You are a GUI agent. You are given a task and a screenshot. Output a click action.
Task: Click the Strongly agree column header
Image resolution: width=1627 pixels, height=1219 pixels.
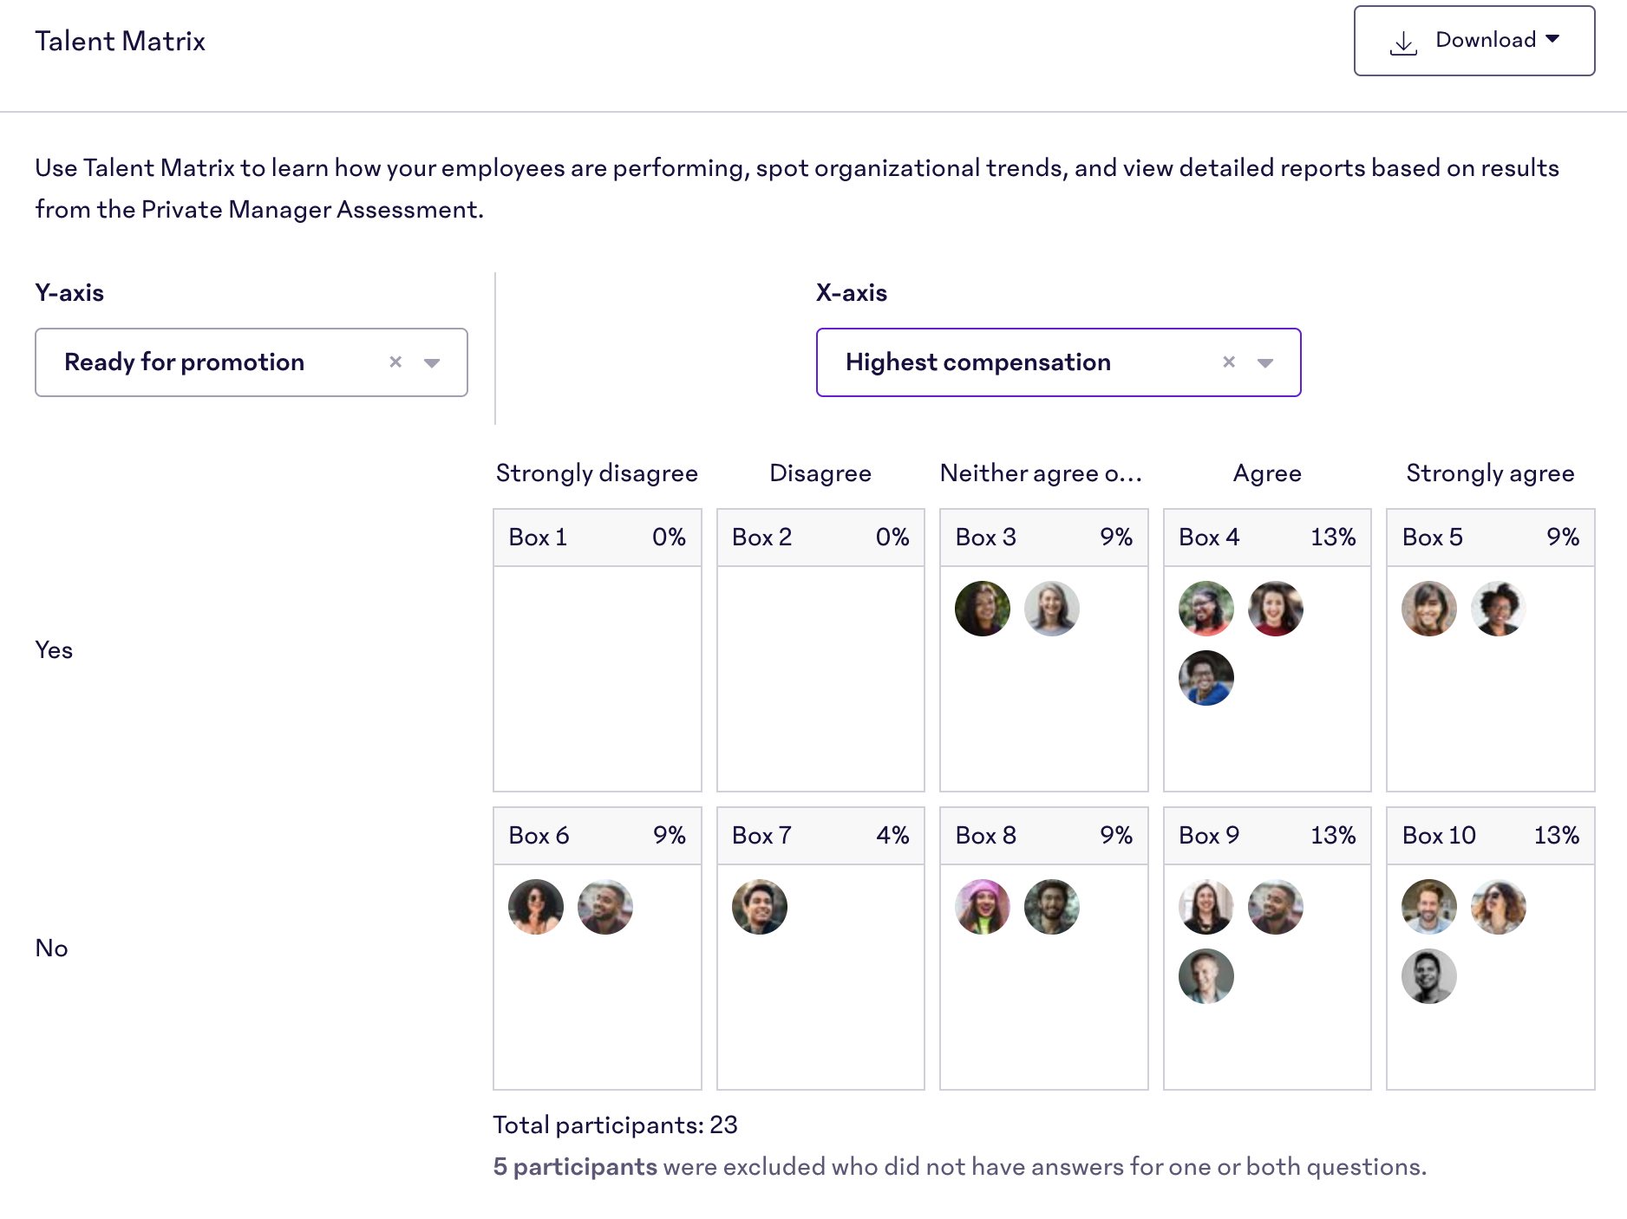[x=1489, y=473]
